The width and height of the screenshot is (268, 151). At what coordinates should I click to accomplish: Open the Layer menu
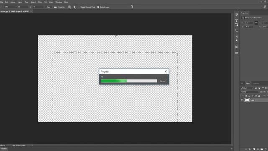[x=20, y=2]
